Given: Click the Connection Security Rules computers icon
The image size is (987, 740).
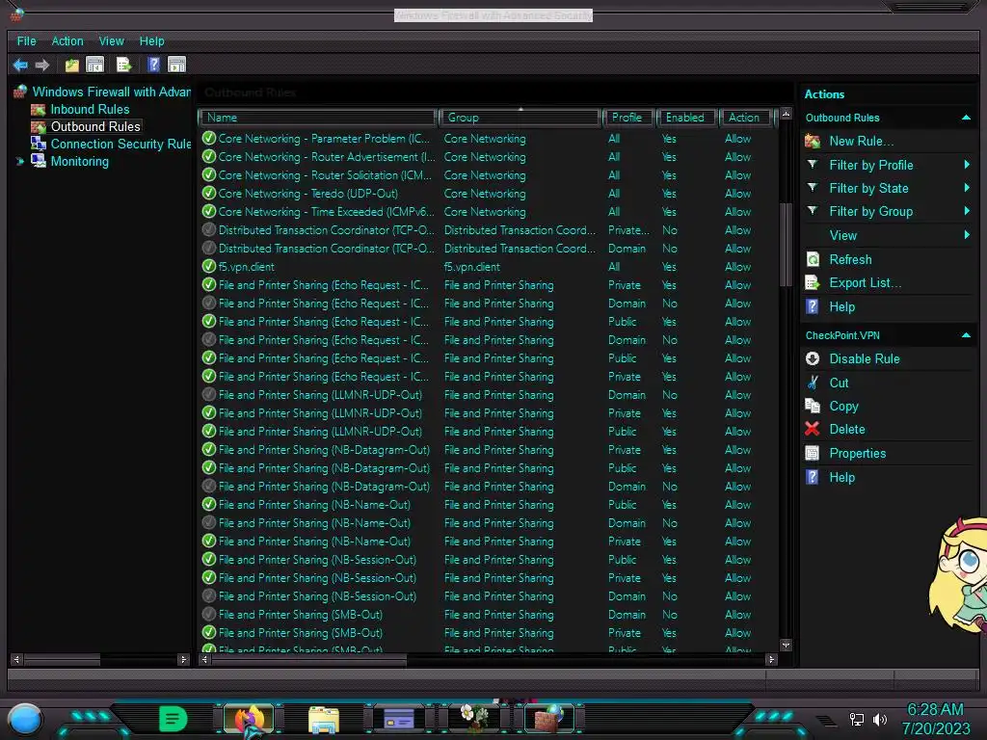Looking at the screenshot, I should click(x=39, y=144).
